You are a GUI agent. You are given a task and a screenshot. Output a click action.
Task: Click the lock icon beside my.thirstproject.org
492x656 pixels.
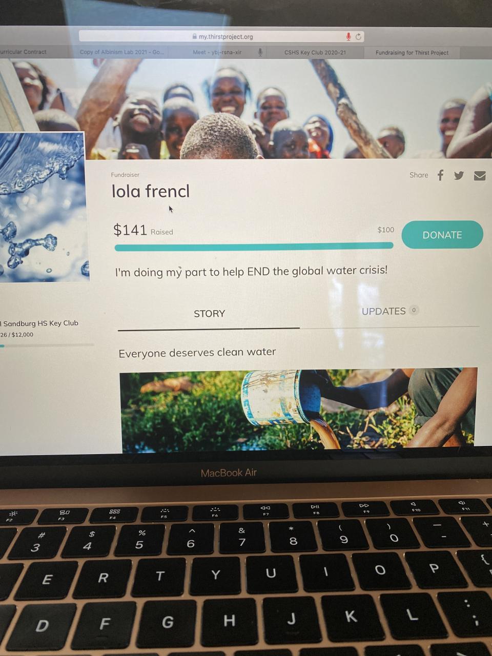194,36
